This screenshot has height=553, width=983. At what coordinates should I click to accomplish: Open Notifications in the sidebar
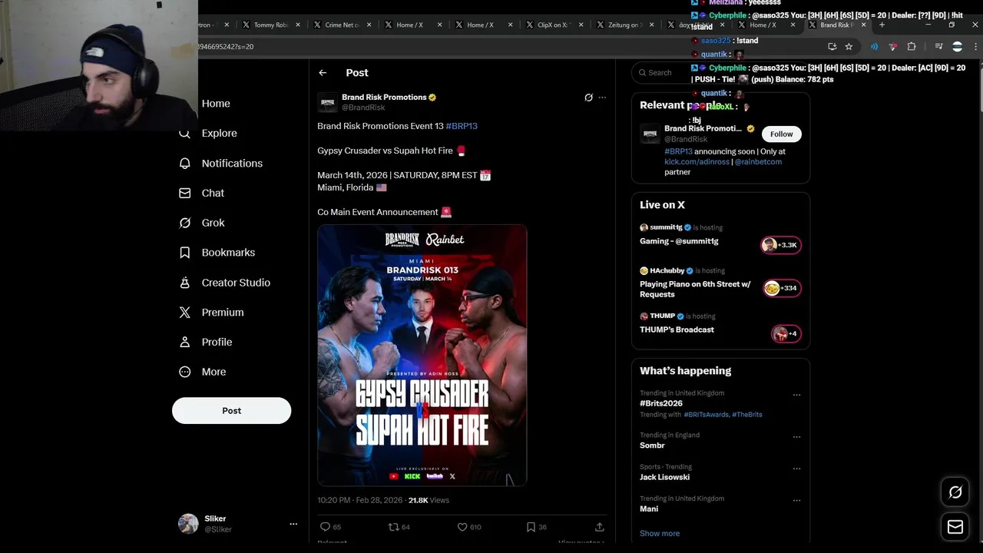pos(220,164)
